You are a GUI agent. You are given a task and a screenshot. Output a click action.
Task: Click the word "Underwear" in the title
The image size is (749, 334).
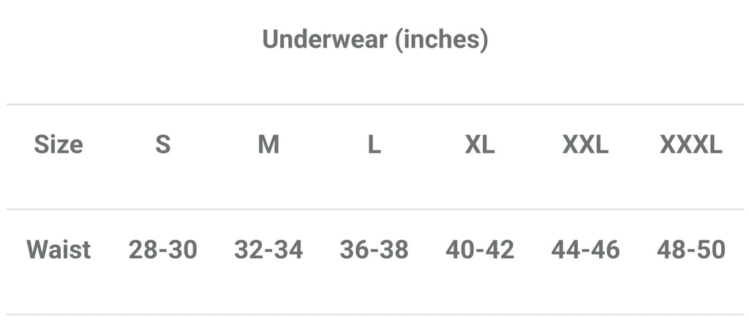(x=324, y=39)
